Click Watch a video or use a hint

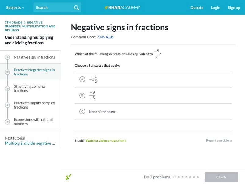click(x=106, y=141)
